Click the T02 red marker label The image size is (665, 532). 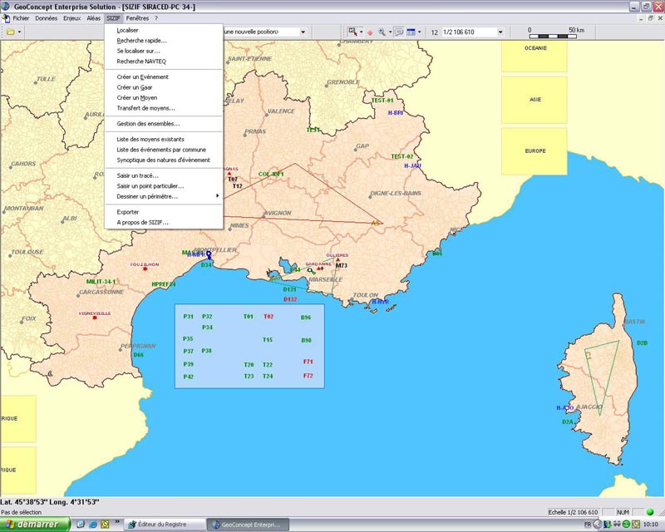click(x=268, y=317)
